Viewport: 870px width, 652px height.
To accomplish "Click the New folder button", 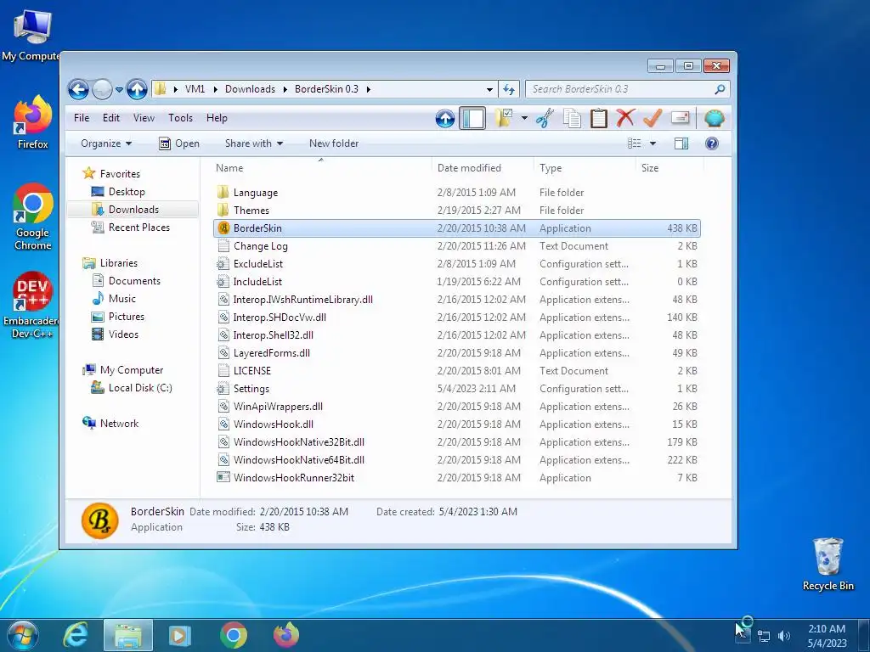I will (334, 143).
